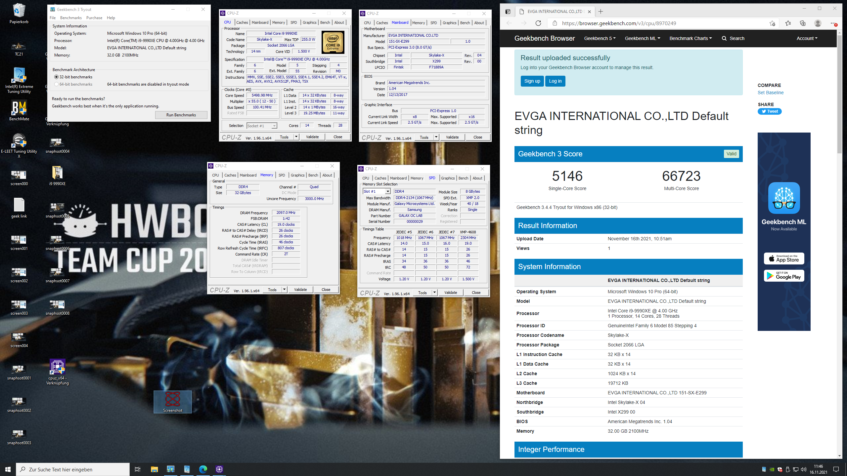Open a new browser tab
Screen dimensions: 847x476
(x=601, y=12)
